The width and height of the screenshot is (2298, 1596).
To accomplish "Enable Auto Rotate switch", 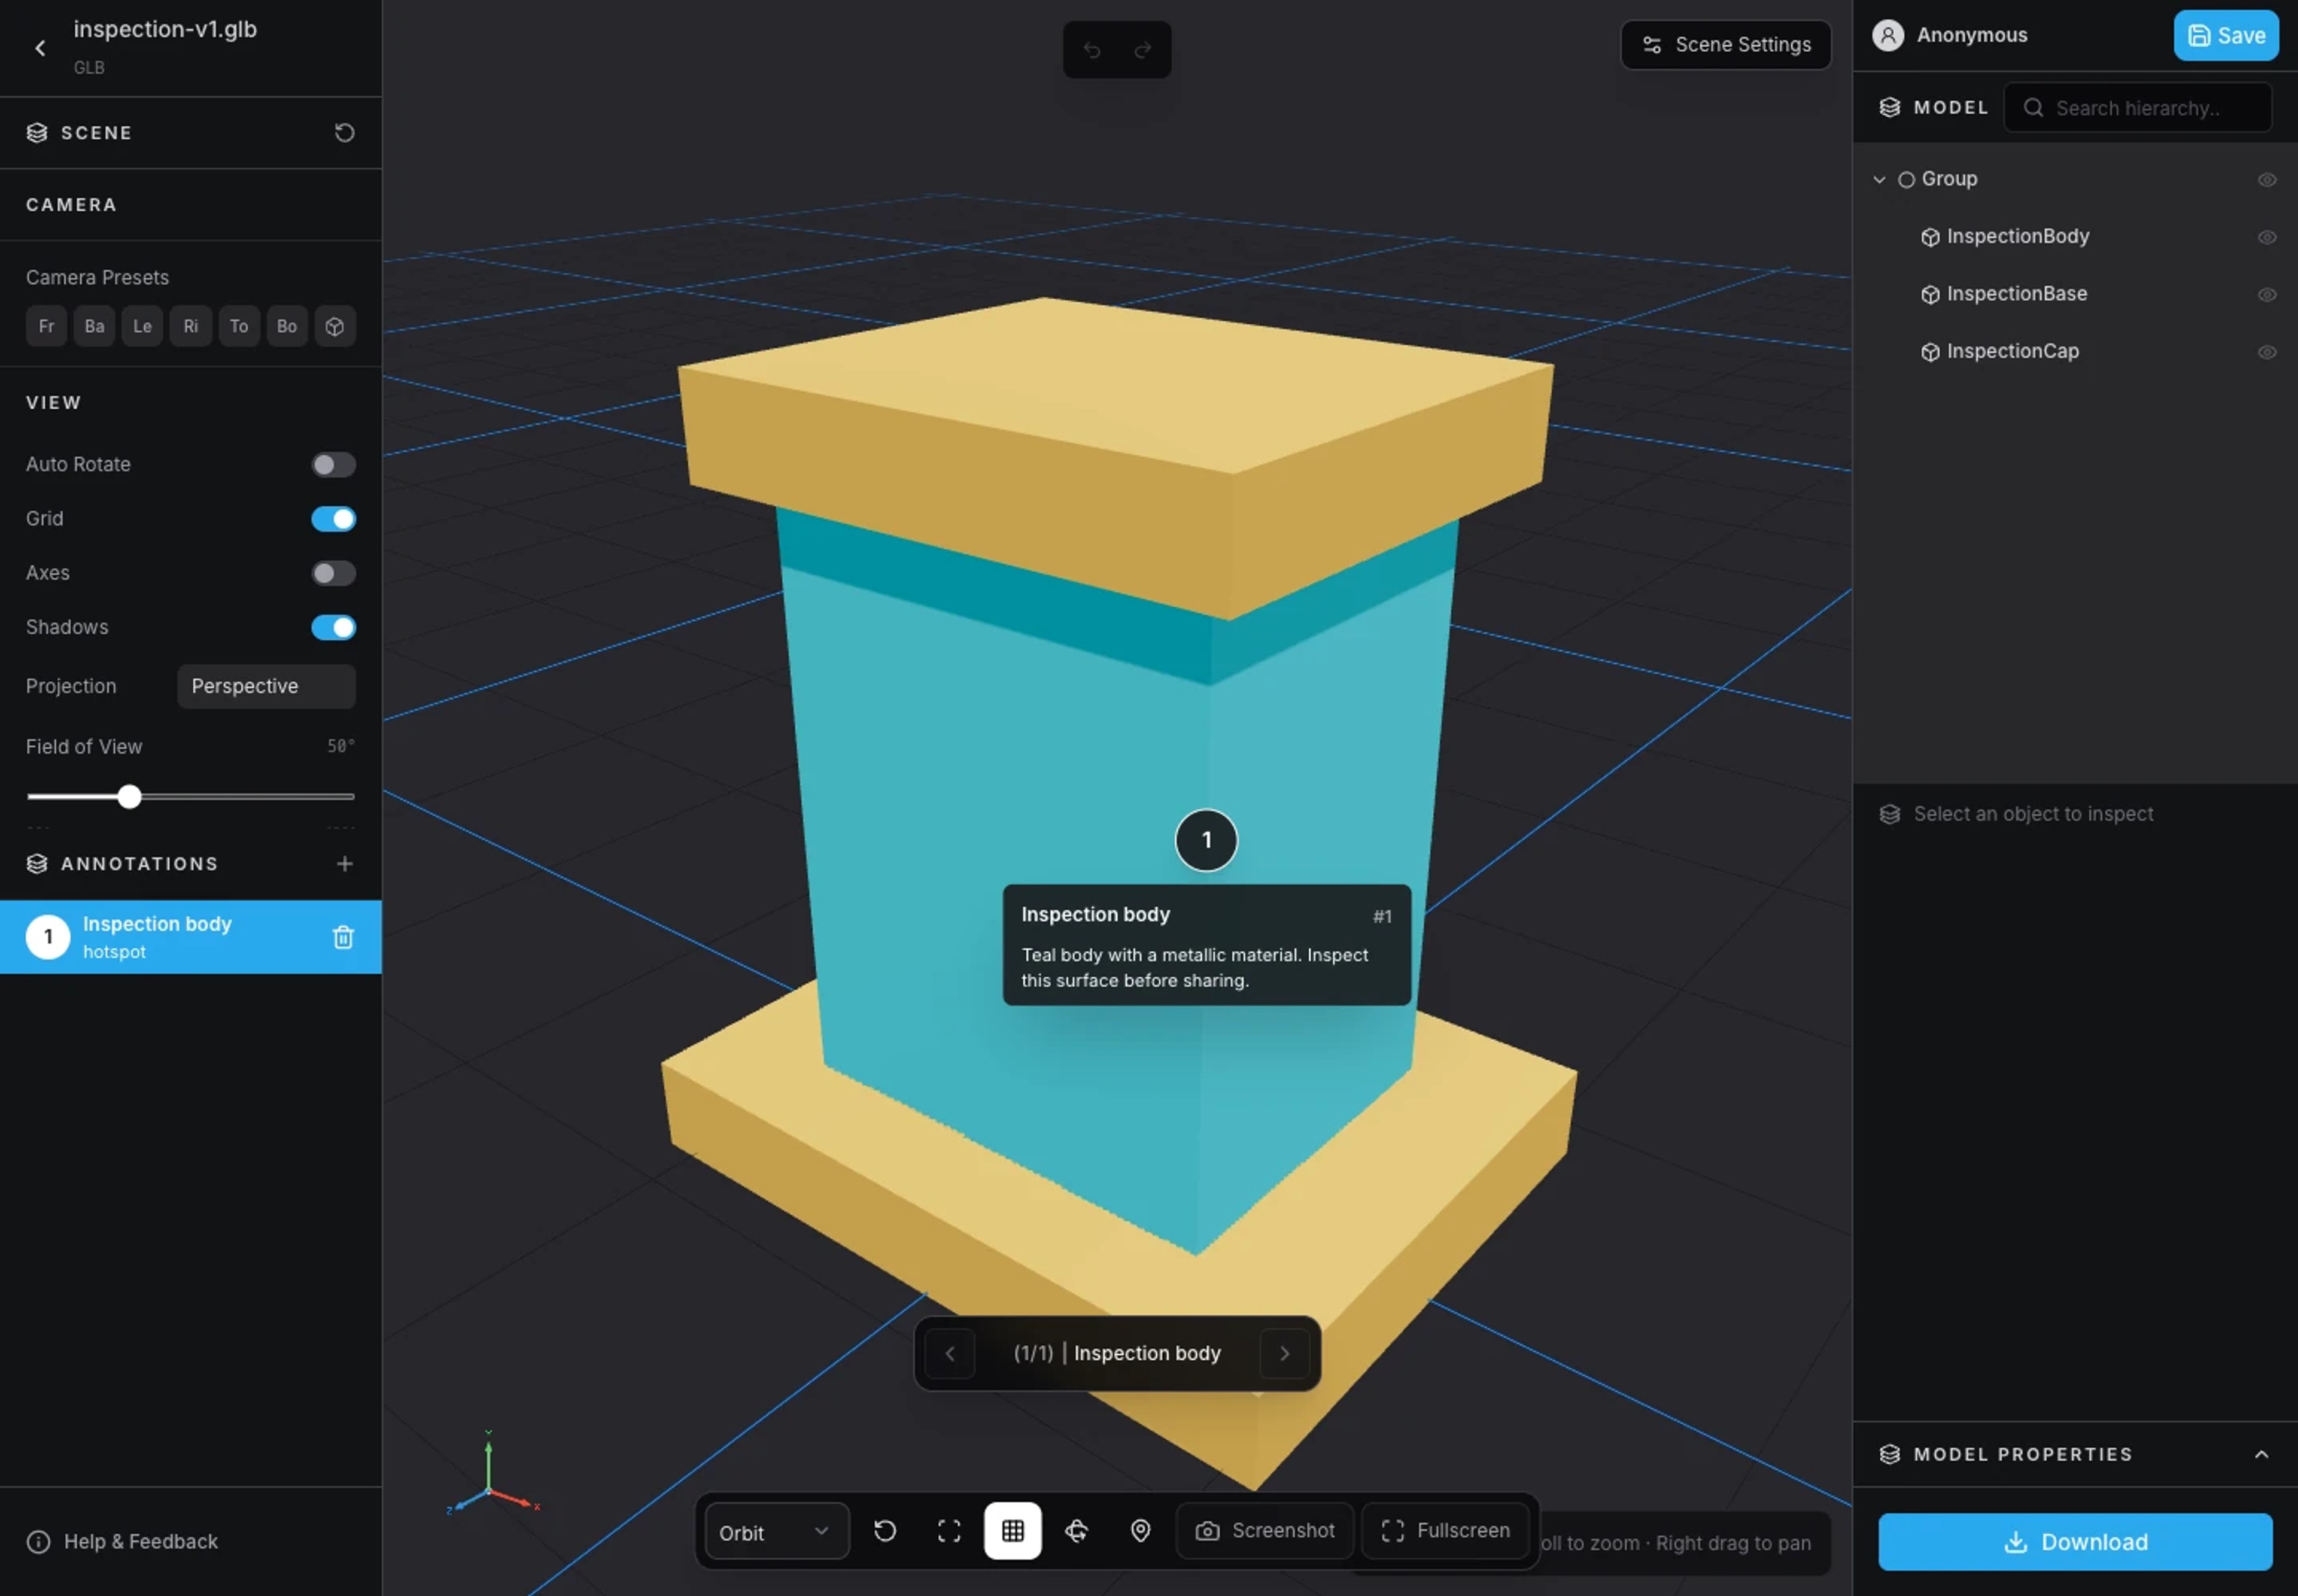I will [333, 465].
